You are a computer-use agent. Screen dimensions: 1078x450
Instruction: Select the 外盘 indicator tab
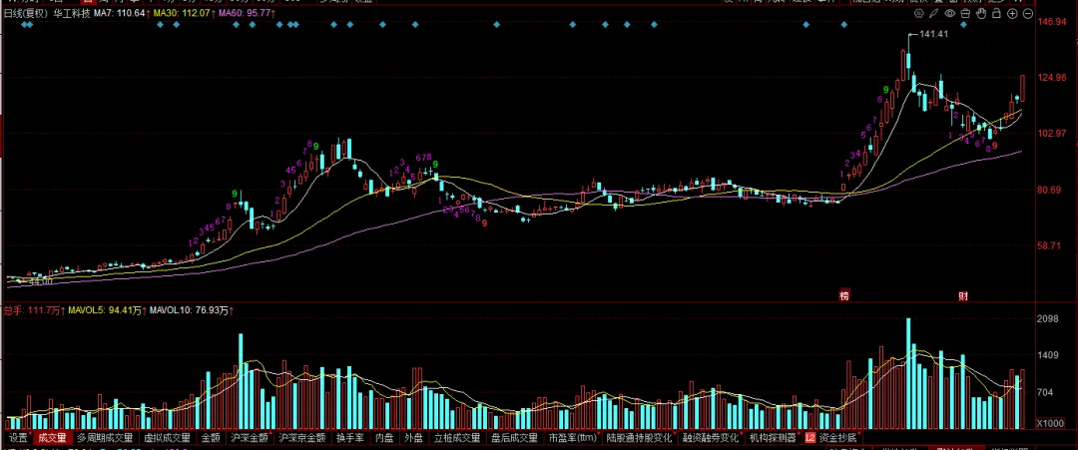(413, 438)
